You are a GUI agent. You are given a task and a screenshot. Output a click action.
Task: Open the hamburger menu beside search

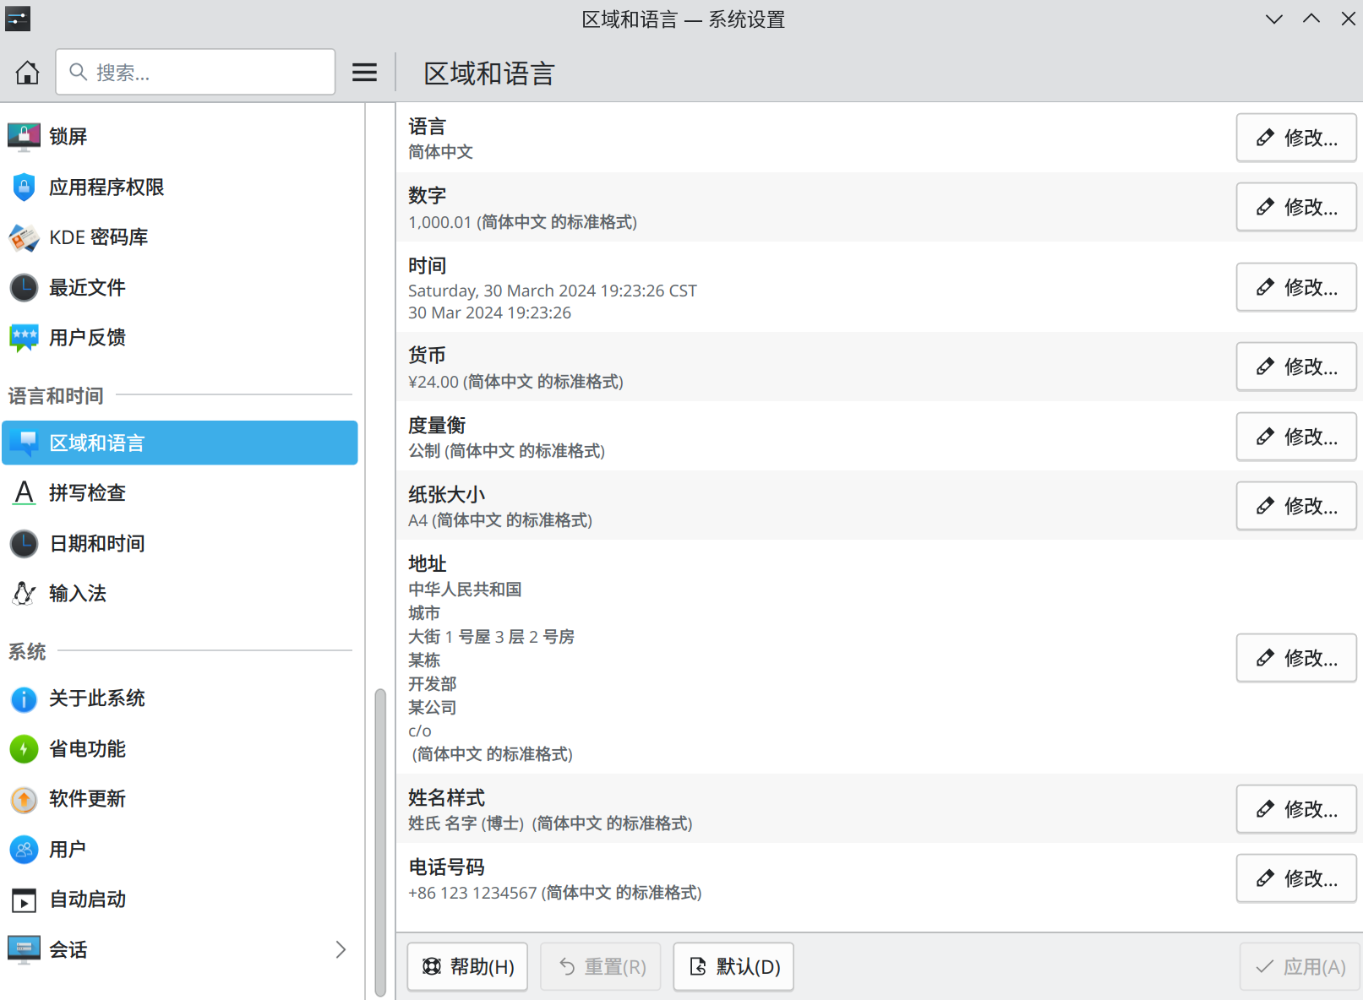pyautogui.click(x=364, y=73)
